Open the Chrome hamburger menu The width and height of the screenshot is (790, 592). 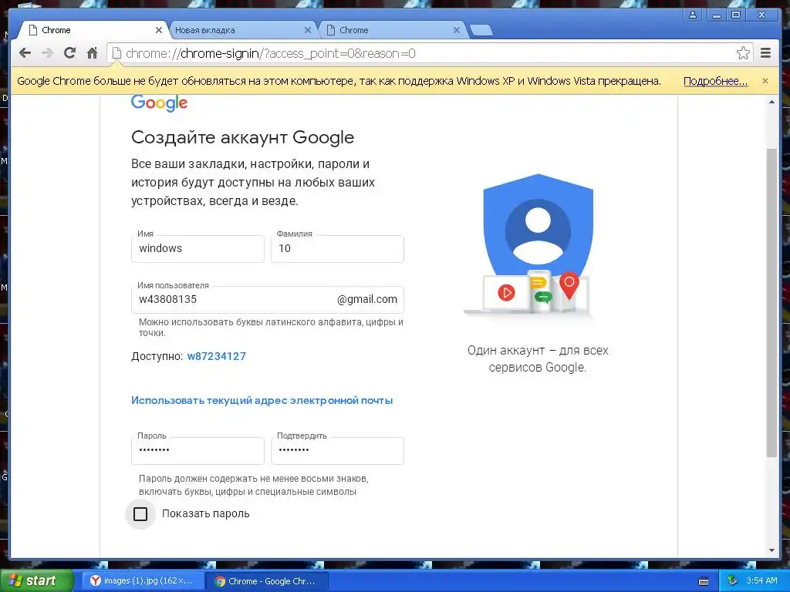765,53
